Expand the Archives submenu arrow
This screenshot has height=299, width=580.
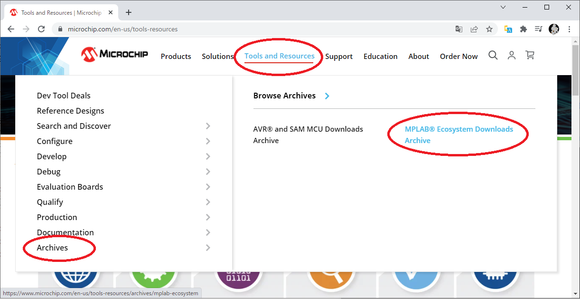[x=208, y=248]
